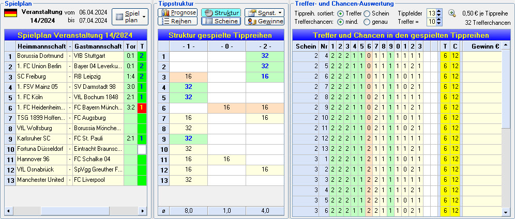This screenshot has width=515, height=219.
Task: Click the FC Schalke 04 cell
Action: click(98, 159)
